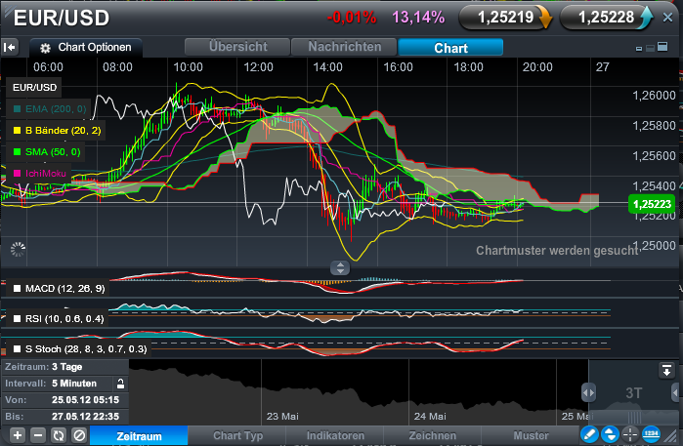
Task: Open the Chart Typ bottom tab
Action: tap(237, 435)
